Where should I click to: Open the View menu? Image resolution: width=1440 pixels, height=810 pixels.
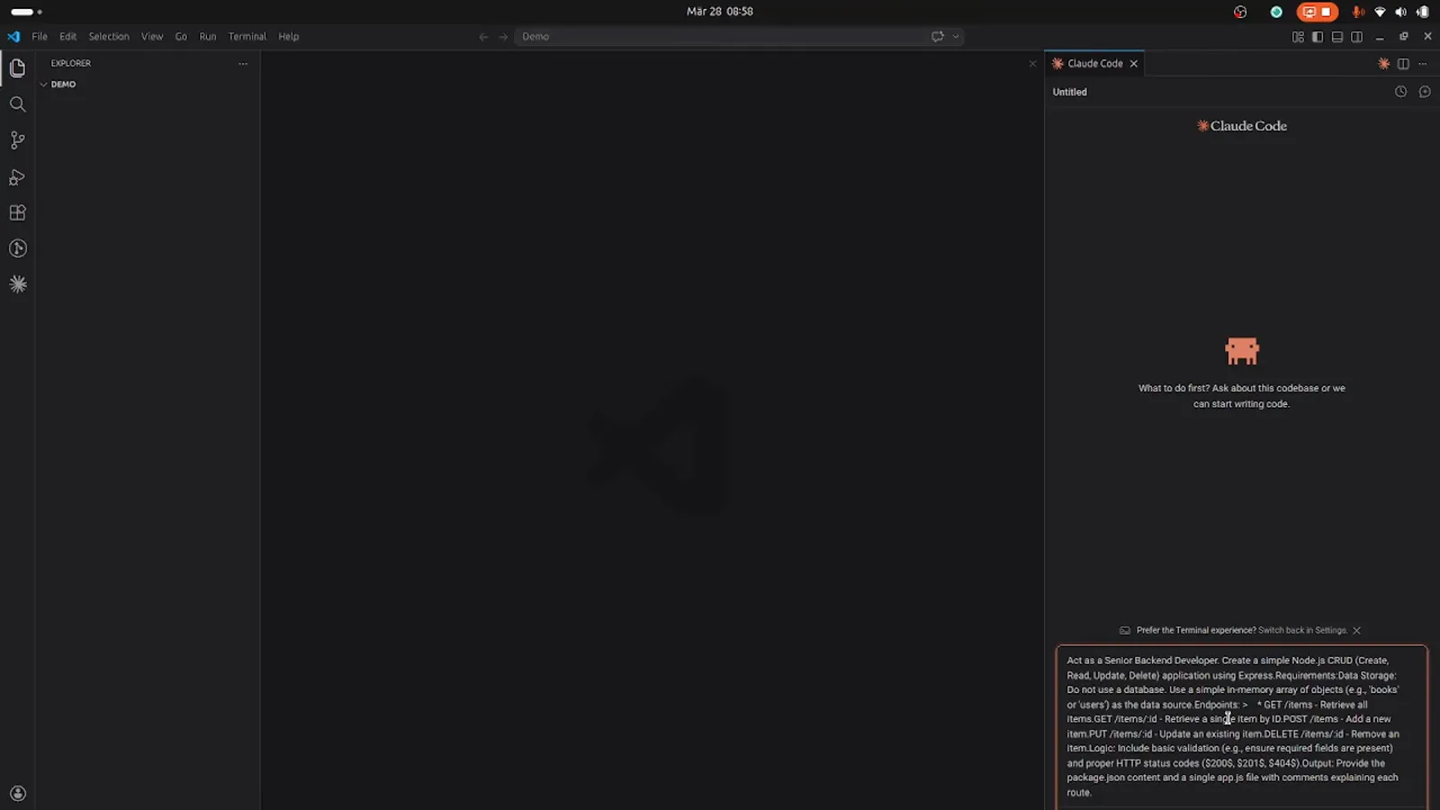152,37
